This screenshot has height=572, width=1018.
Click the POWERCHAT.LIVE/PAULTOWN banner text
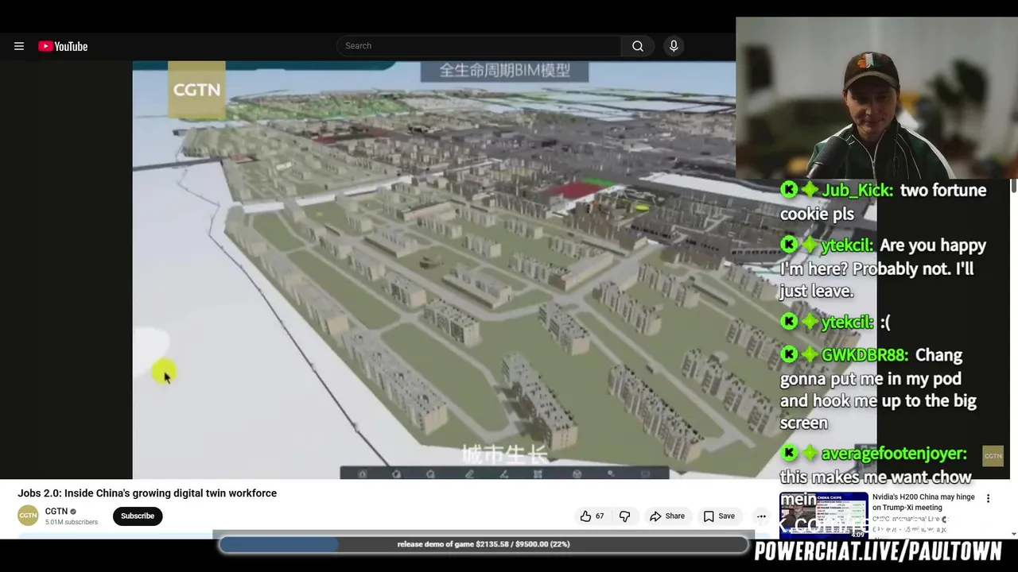click(878, 551)
